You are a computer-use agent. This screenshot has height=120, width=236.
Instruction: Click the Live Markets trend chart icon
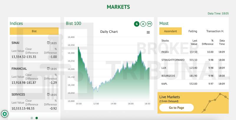(215, 103)
